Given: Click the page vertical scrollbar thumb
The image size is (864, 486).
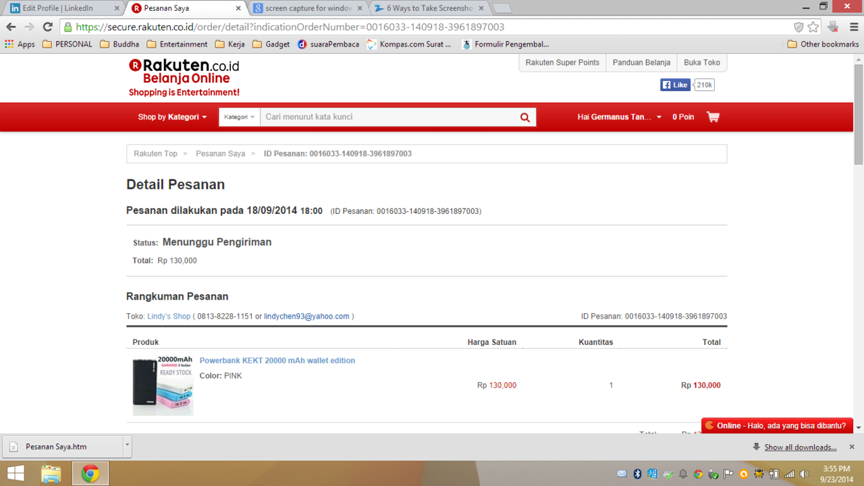Looking at the screenshot, I should tap(859, 115).
